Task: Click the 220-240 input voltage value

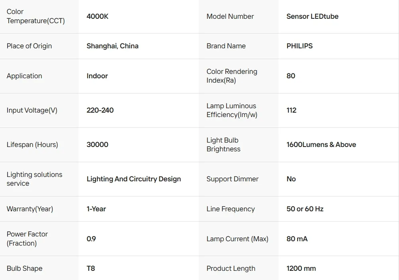Action: pos(100,110)
